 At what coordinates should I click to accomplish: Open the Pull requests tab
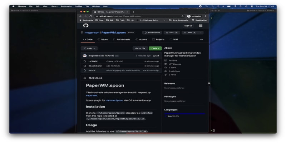pyautogui.click(x=122, y=39)
